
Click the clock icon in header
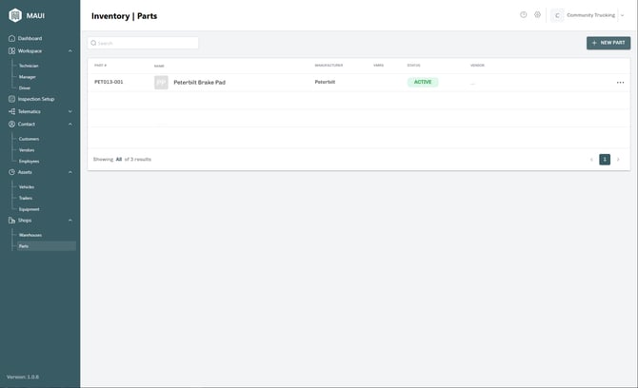523,14
